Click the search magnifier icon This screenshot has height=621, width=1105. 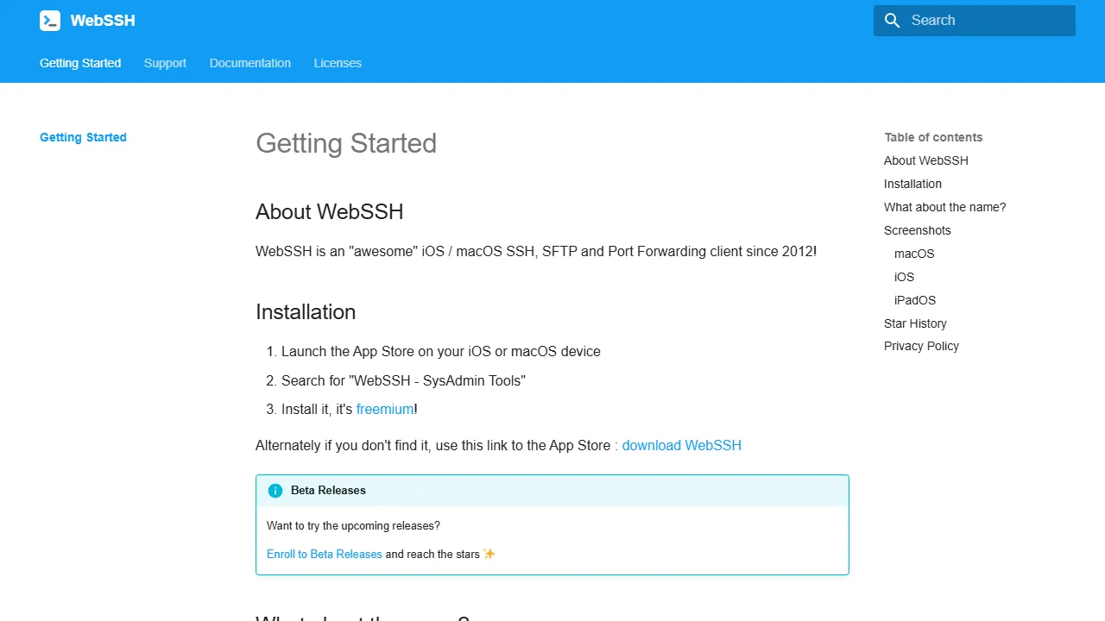(x=893, y=20)
